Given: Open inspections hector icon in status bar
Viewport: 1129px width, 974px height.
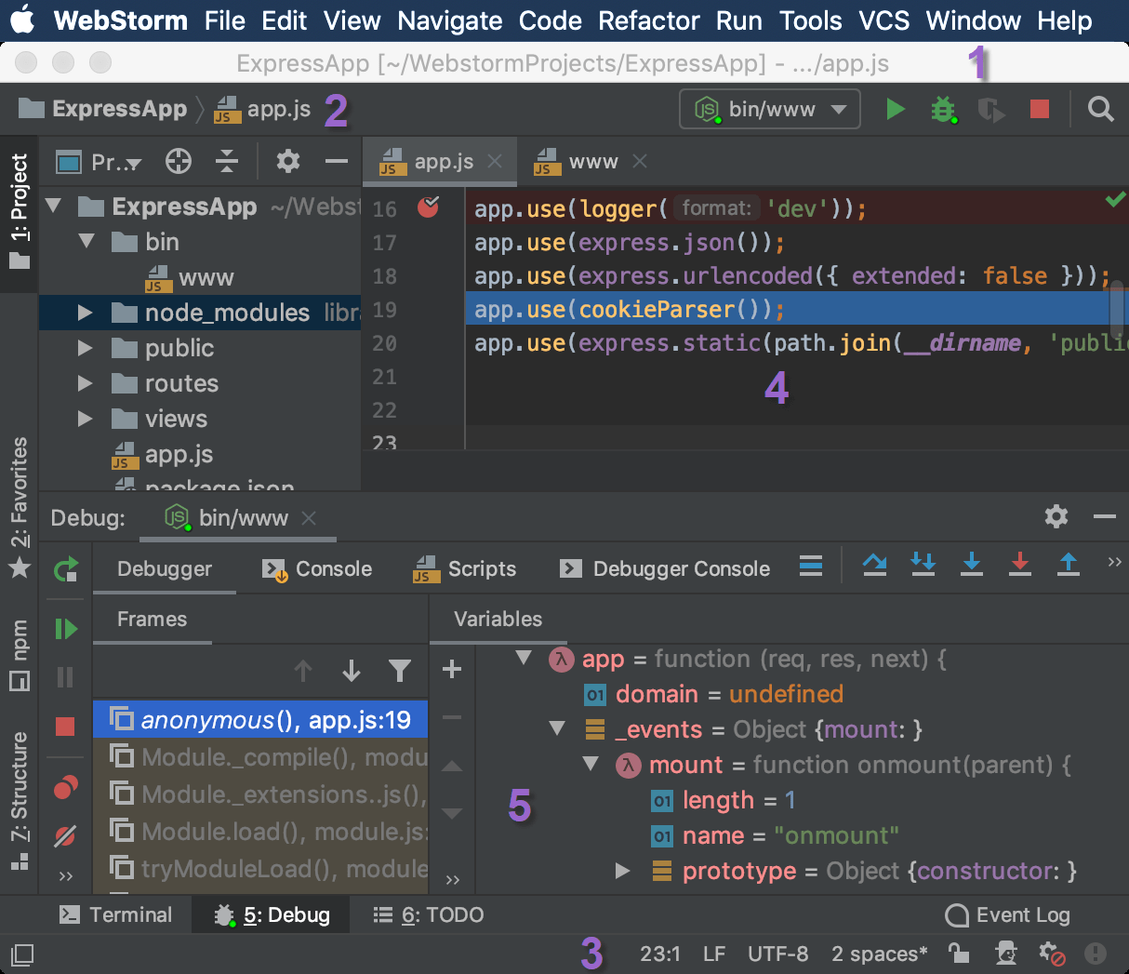Looking at the screenshot, I should (x=1005, y=953).
